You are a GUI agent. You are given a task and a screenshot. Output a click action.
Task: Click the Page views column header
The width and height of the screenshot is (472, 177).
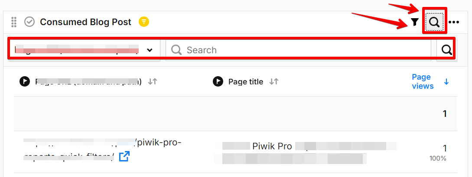pos(422,81)
